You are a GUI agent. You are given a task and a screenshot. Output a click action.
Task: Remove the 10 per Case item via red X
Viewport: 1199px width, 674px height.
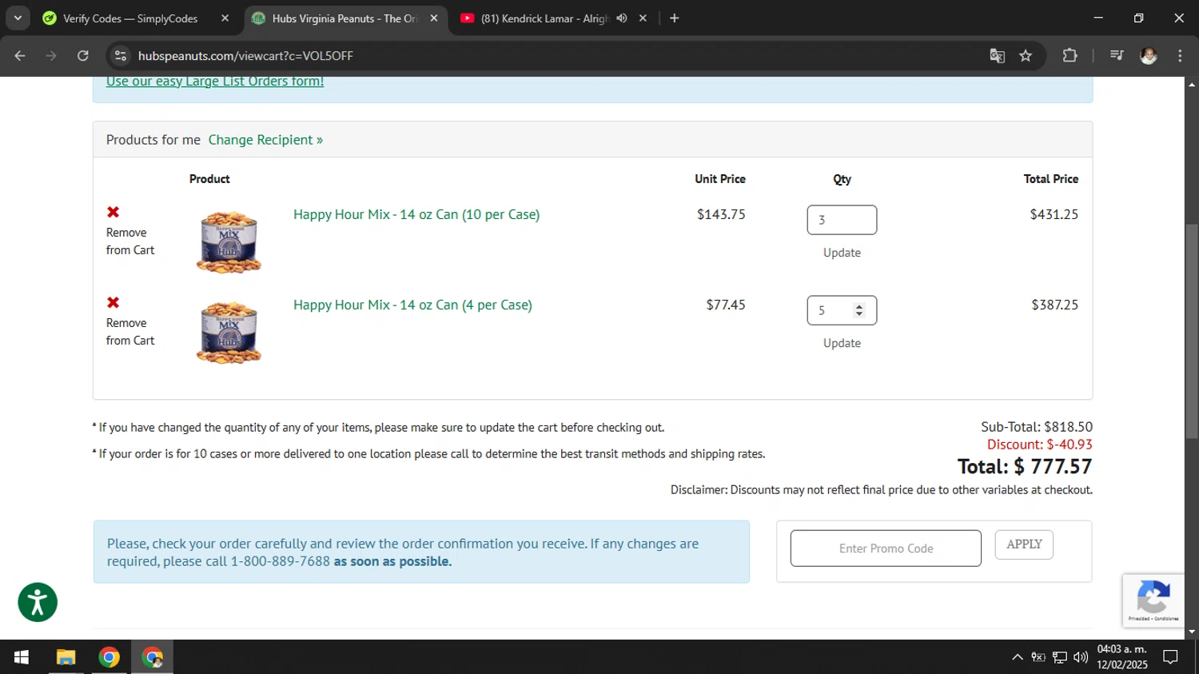tap(114, 212)
